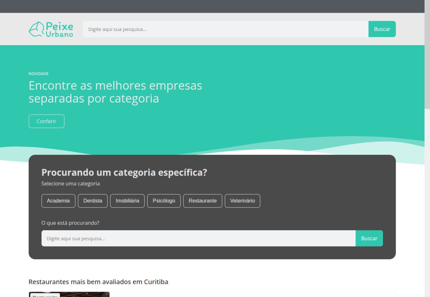The image size is (430, 297).
Task: Click the Peixe Urbano fish logo icon
Action: (36, 29)
